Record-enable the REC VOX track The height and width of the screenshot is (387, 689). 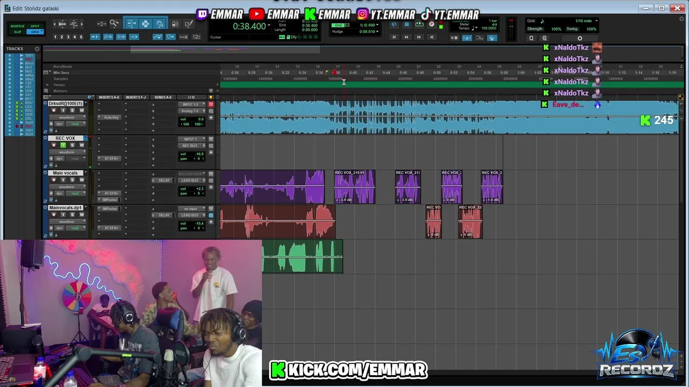pos(53,145)
